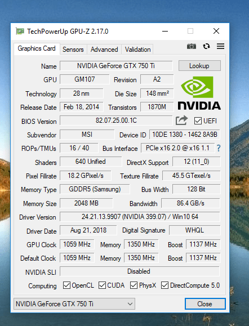Close the window with the X button
Screen dimensions: 249x326
[x=216, y=31]
